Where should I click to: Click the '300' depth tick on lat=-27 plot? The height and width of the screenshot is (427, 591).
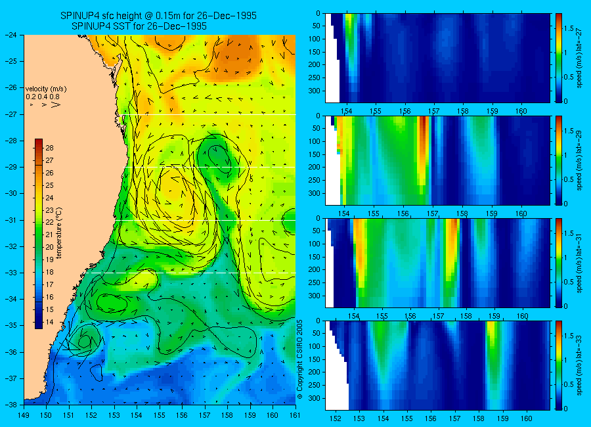(x=315, y=91)
